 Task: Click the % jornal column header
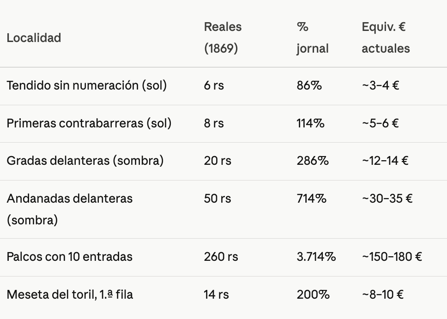[x=313, y=38]
